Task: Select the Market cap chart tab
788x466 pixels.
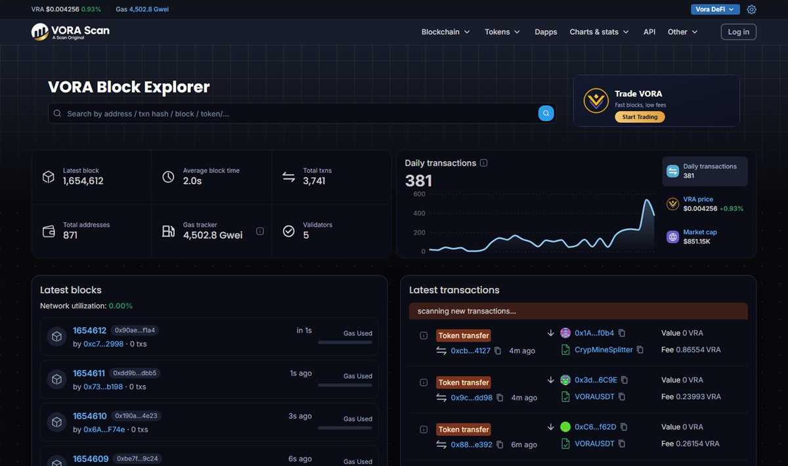Action: point(705,237)
